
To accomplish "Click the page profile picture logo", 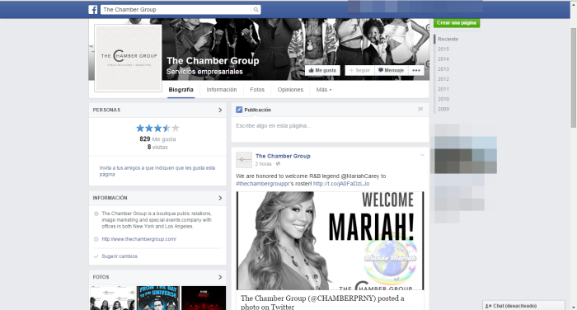I will tap(128, 59).
